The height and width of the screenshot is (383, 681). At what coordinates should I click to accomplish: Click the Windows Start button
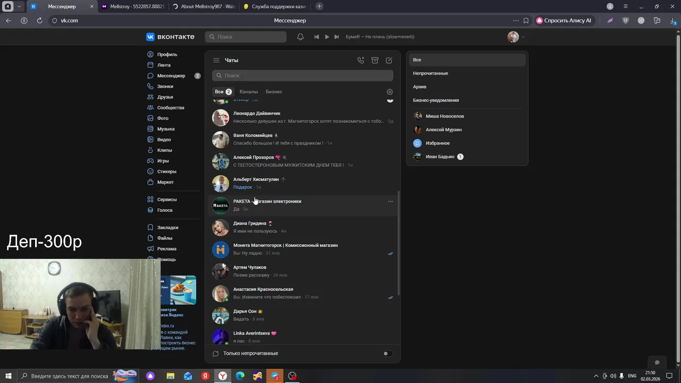click(9, 376)
